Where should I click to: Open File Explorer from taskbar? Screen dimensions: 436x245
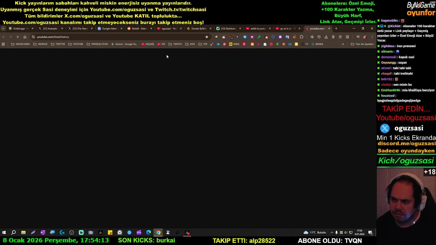23,233
